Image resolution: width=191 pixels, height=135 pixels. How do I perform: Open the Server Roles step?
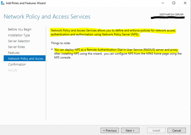(x=17, y=47)
